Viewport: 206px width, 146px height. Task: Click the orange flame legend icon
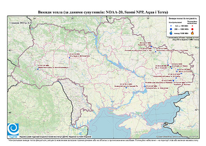[193, 33]
